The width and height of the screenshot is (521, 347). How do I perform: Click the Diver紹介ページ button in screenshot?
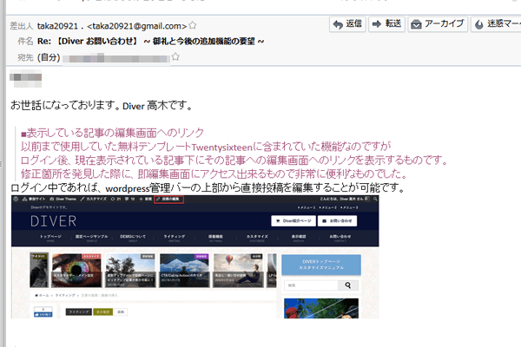pyautogui.click(x=293, y=220)
